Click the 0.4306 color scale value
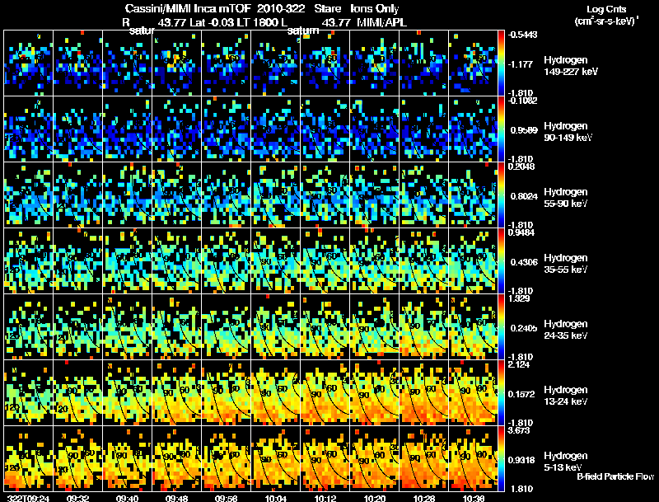The height and width of the screenshot is (502, 659). tap(524, 262)
